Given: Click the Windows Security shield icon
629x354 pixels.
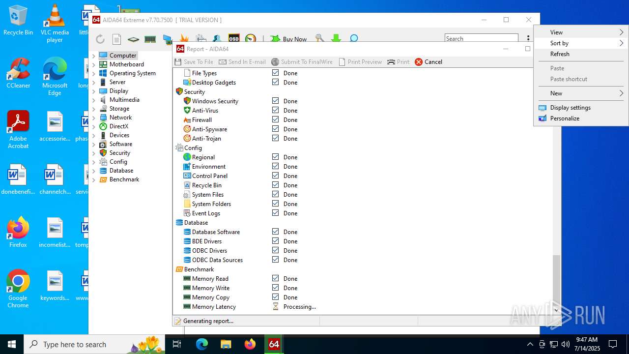Looking at the screenshot, I should (187, 101).
